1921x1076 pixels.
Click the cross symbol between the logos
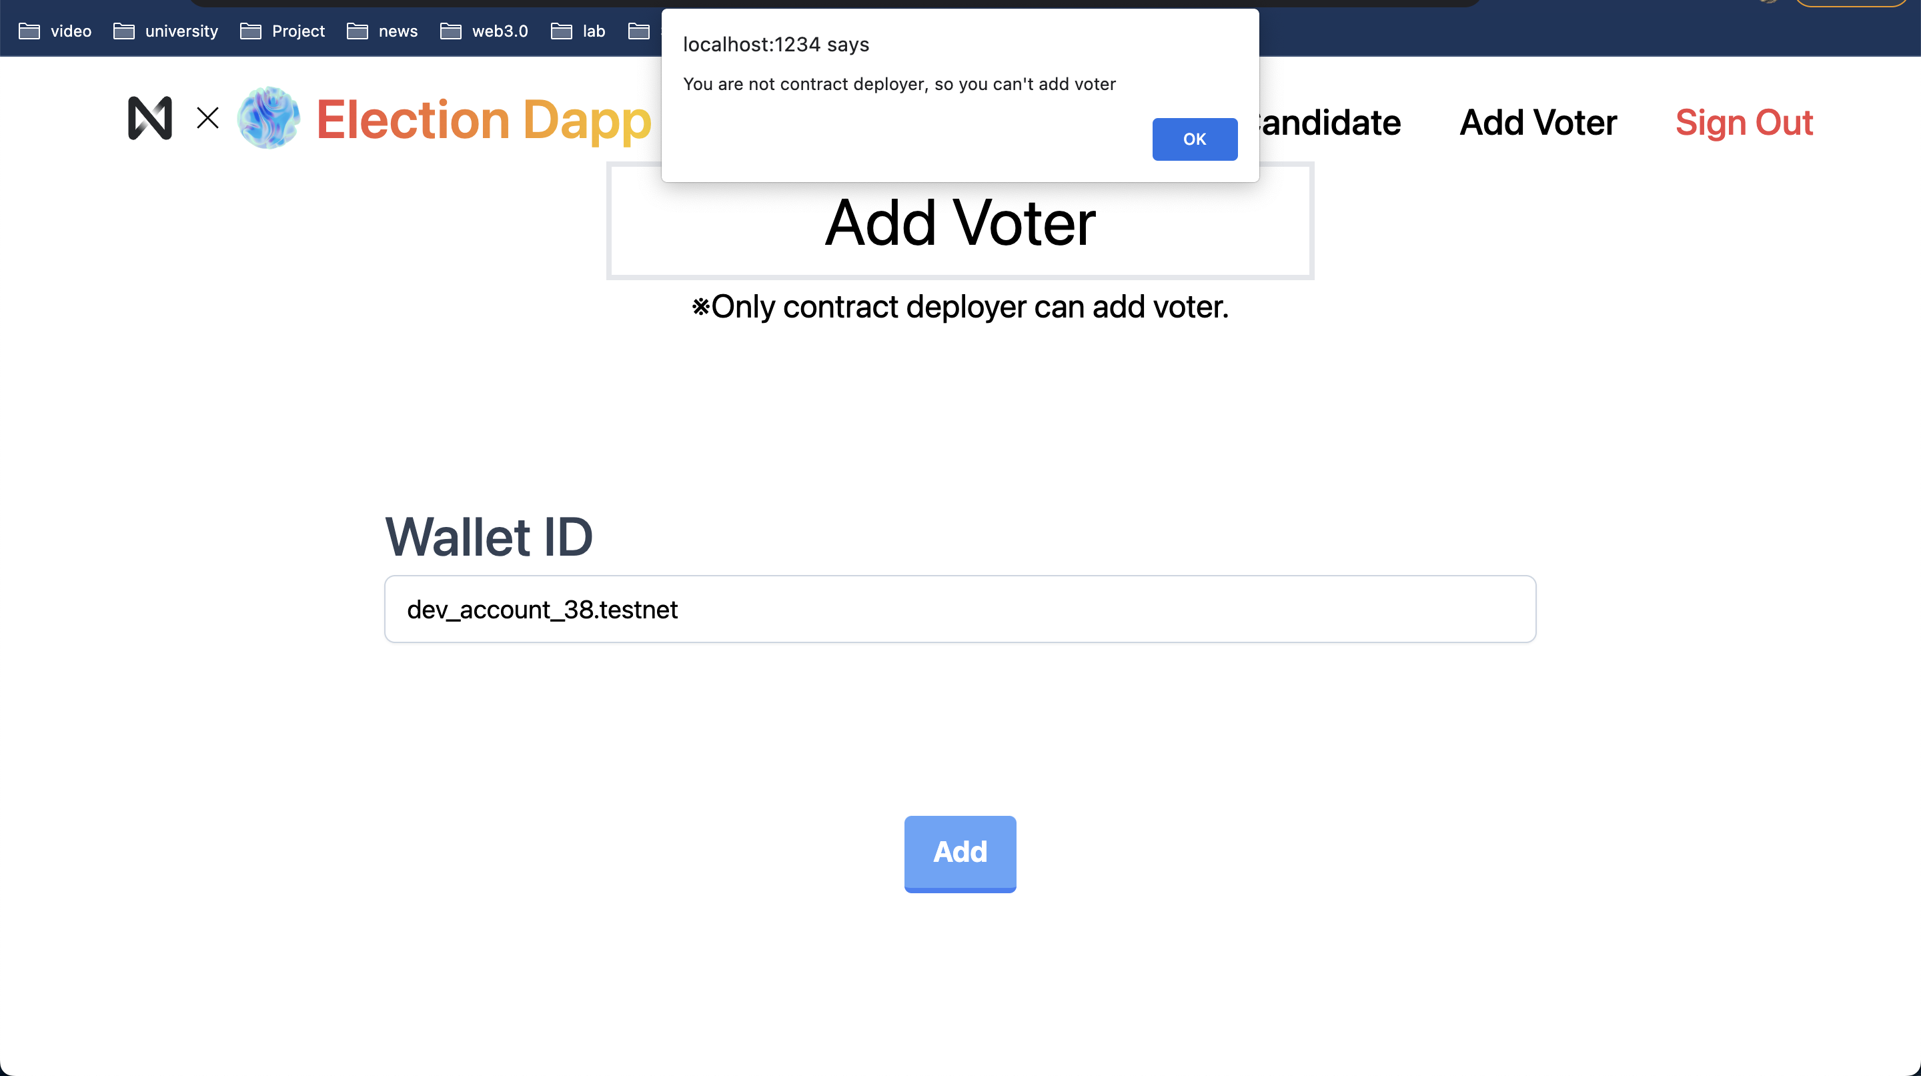click(x=207, y=118)
